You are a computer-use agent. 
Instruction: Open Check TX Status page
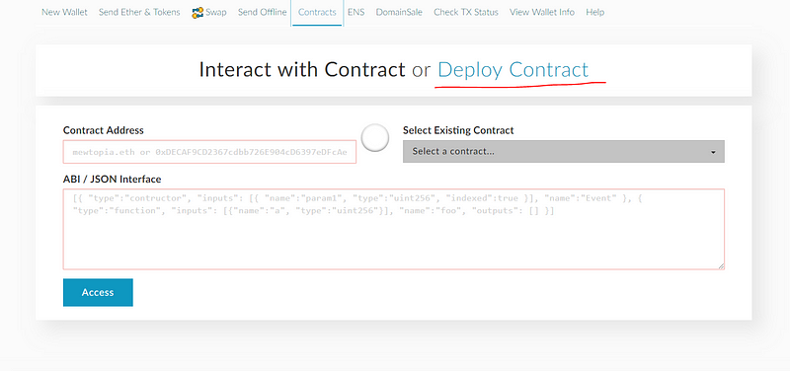(x=466, y=12)
